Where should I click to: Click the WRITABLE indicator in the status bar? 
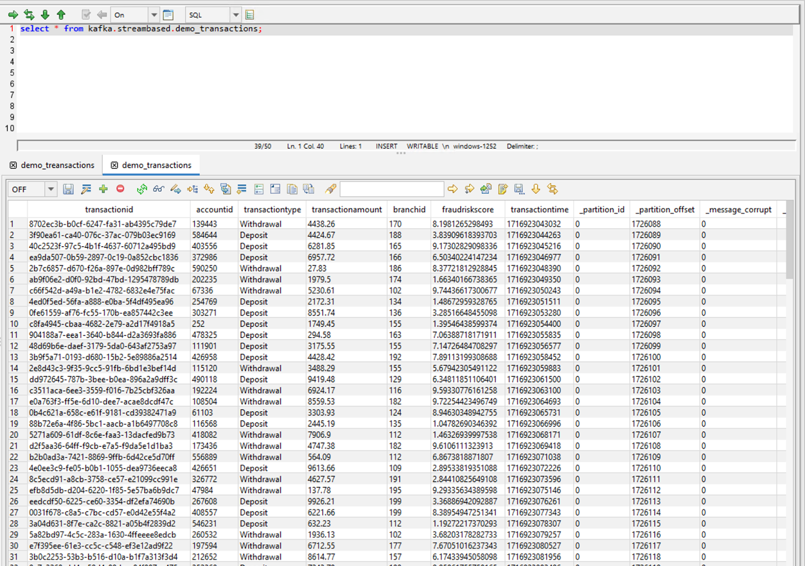tap(422, 146)
